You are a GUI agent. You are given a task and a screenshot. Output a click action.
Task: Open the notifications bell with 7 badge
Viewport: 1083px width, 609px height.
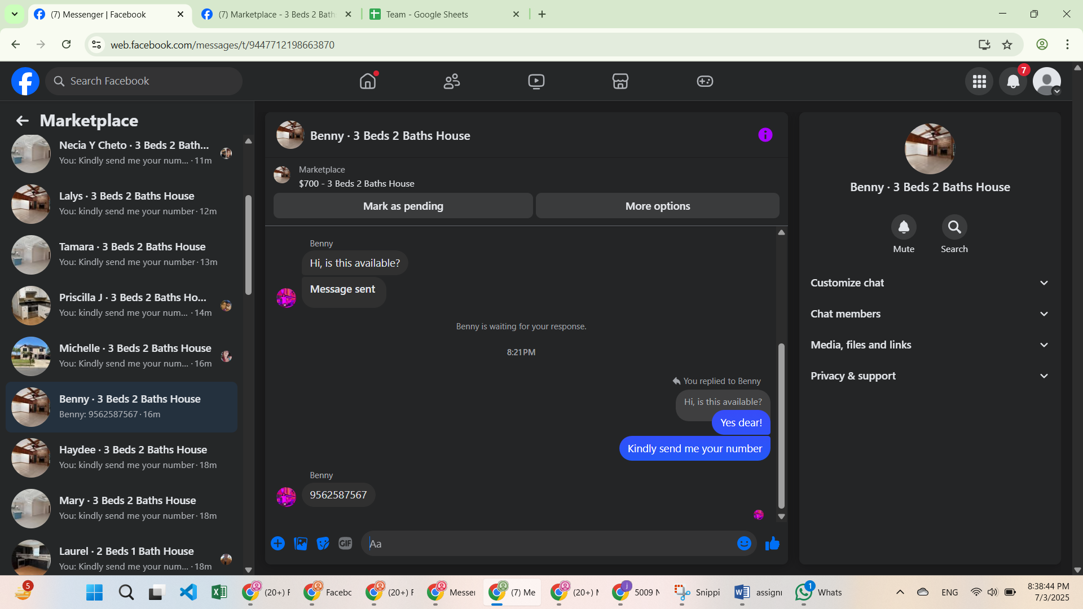pos(1013,81)
